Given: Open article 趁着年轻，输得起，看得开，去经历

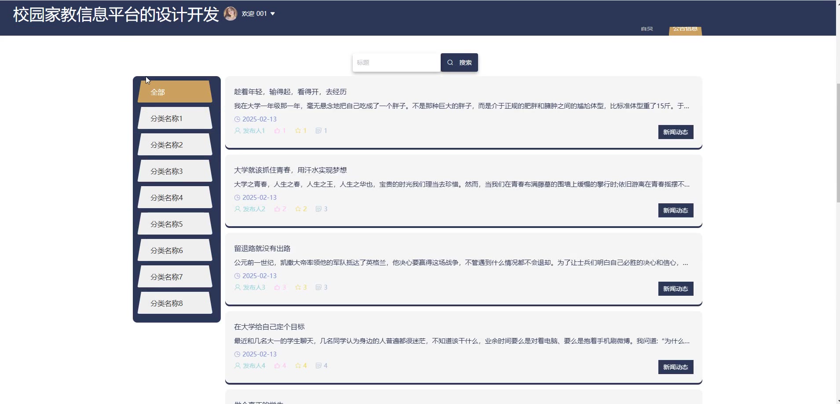Looking at the screenshot, I should [x=290, y=92].
